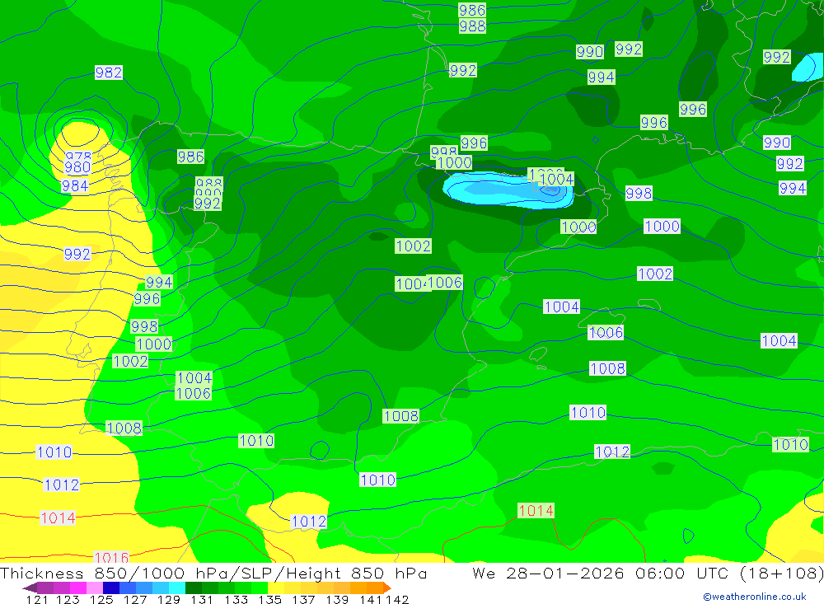Click the red '1016' isobar label
This screenshot has height=604, width=824.
111,557
